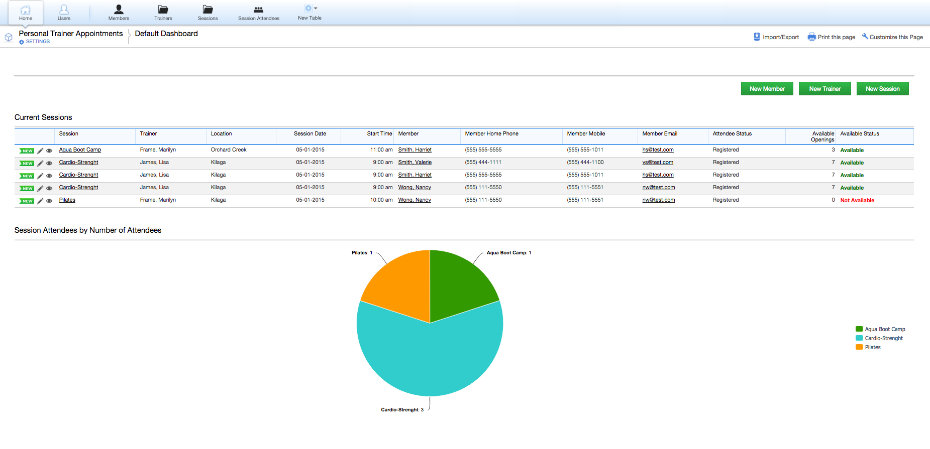Click eye icon on Wong, Nancy Cardio-Strenght row

pyautogui.click(x=49, y=188)
